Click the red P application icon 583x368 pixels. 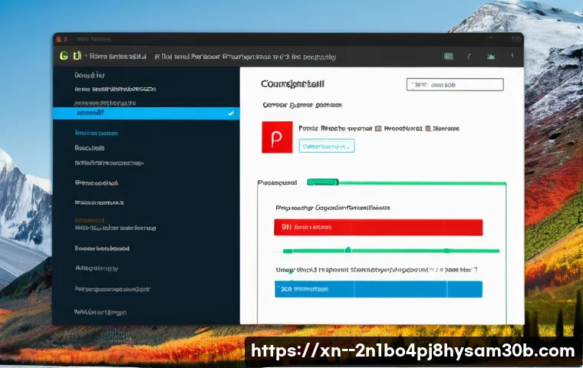coord(277,136)
